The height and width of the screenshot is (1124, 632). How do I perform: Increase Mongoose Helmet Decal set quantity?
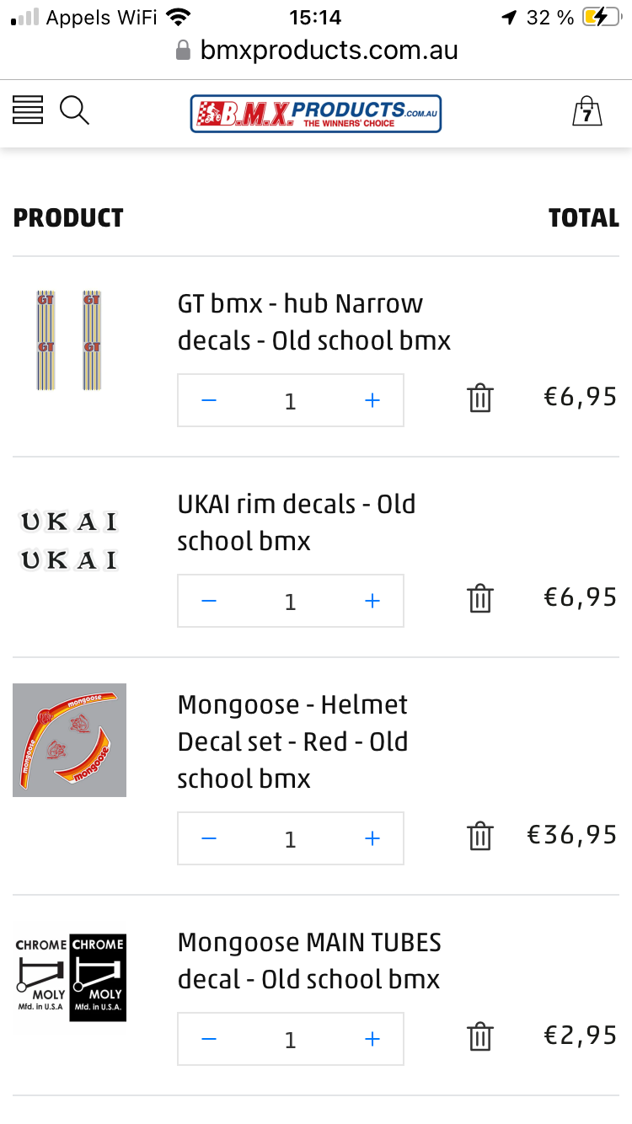(x=372, y=838)
